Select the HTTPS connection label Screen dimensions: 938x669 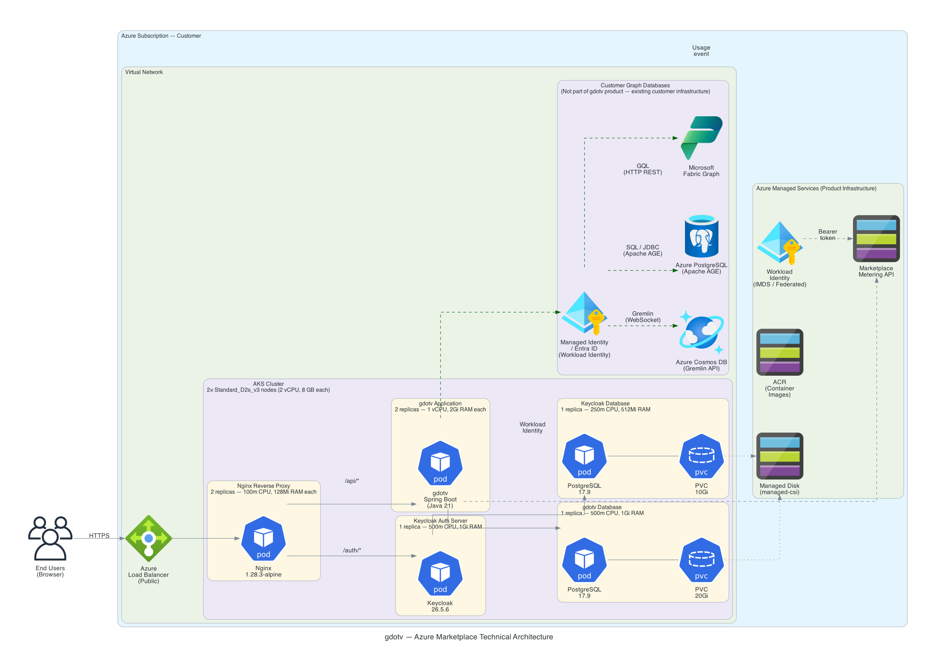[x=99, y=536]
